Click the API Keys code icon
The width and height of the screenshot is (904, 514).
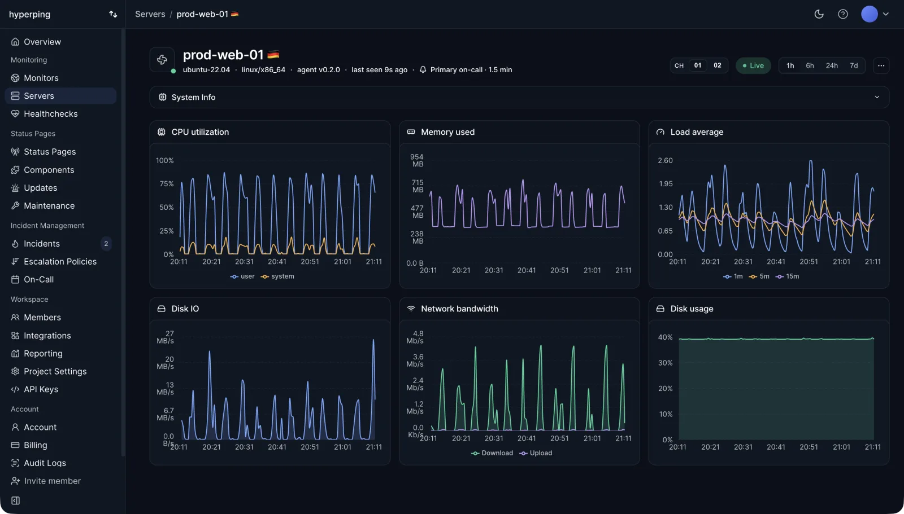[x=15, y=389]
